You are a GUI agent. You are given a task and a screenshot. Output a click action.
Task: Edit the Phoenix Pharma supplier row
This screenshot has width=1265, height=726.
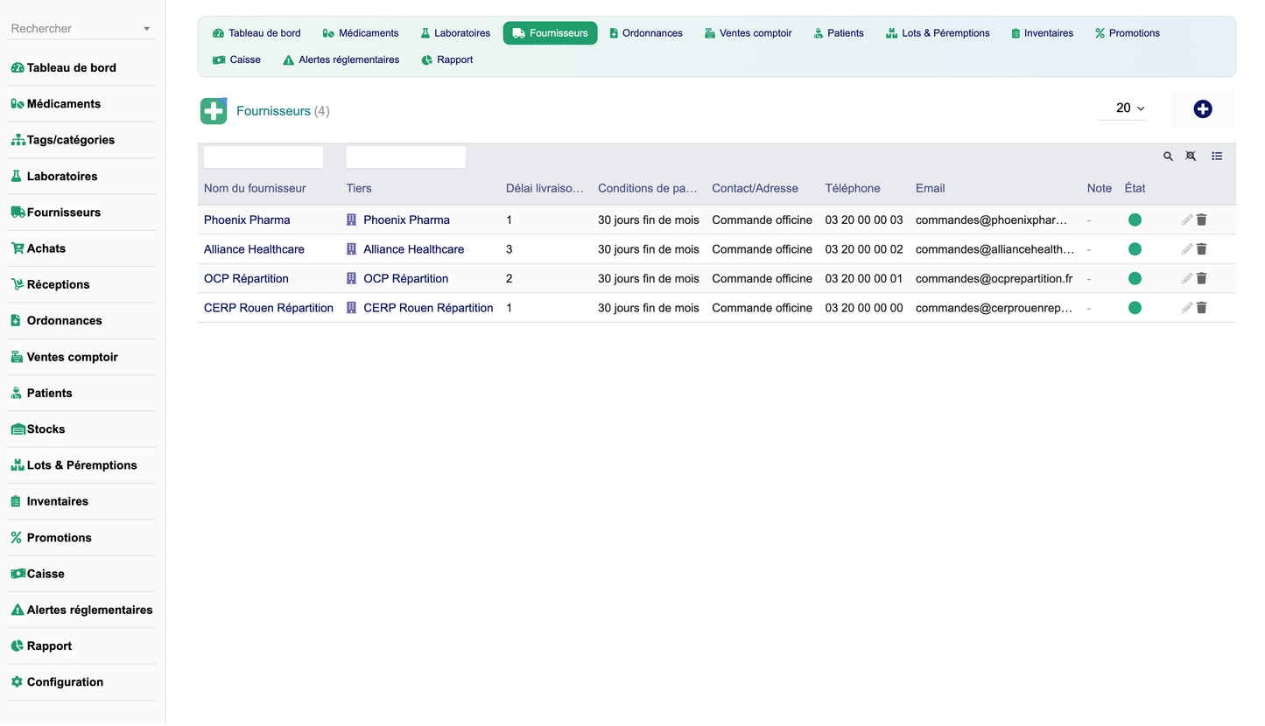(x=1187, y=220)
